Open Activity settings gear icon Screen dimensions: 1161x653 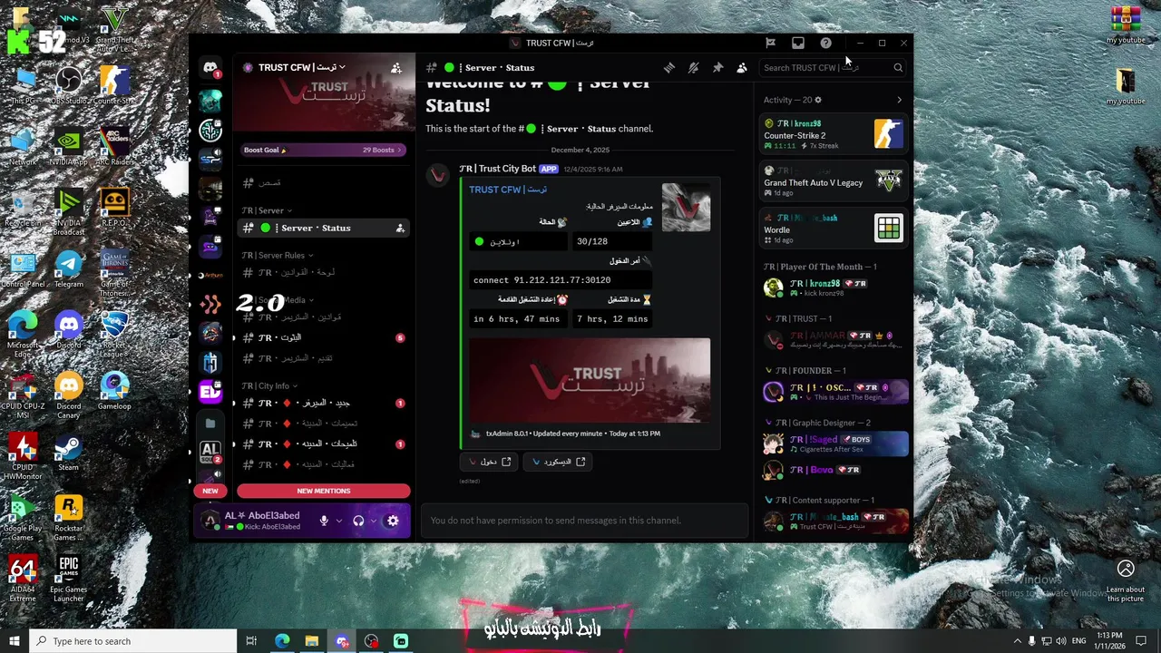[818, 100]
